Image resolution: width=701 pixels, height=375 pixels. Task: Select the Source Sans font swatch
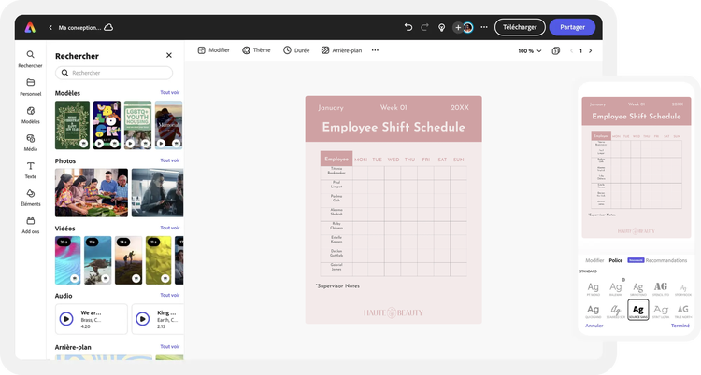click(x=638, y=310)
